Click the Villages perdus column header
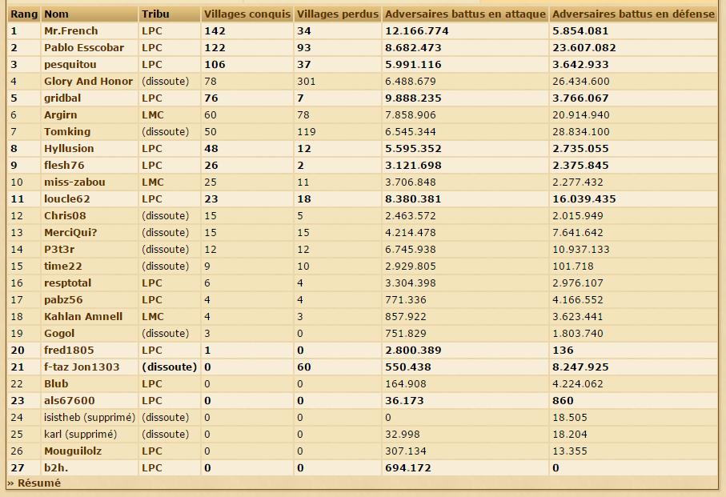This screenshot has width=726, height=497. click(338, 14)
